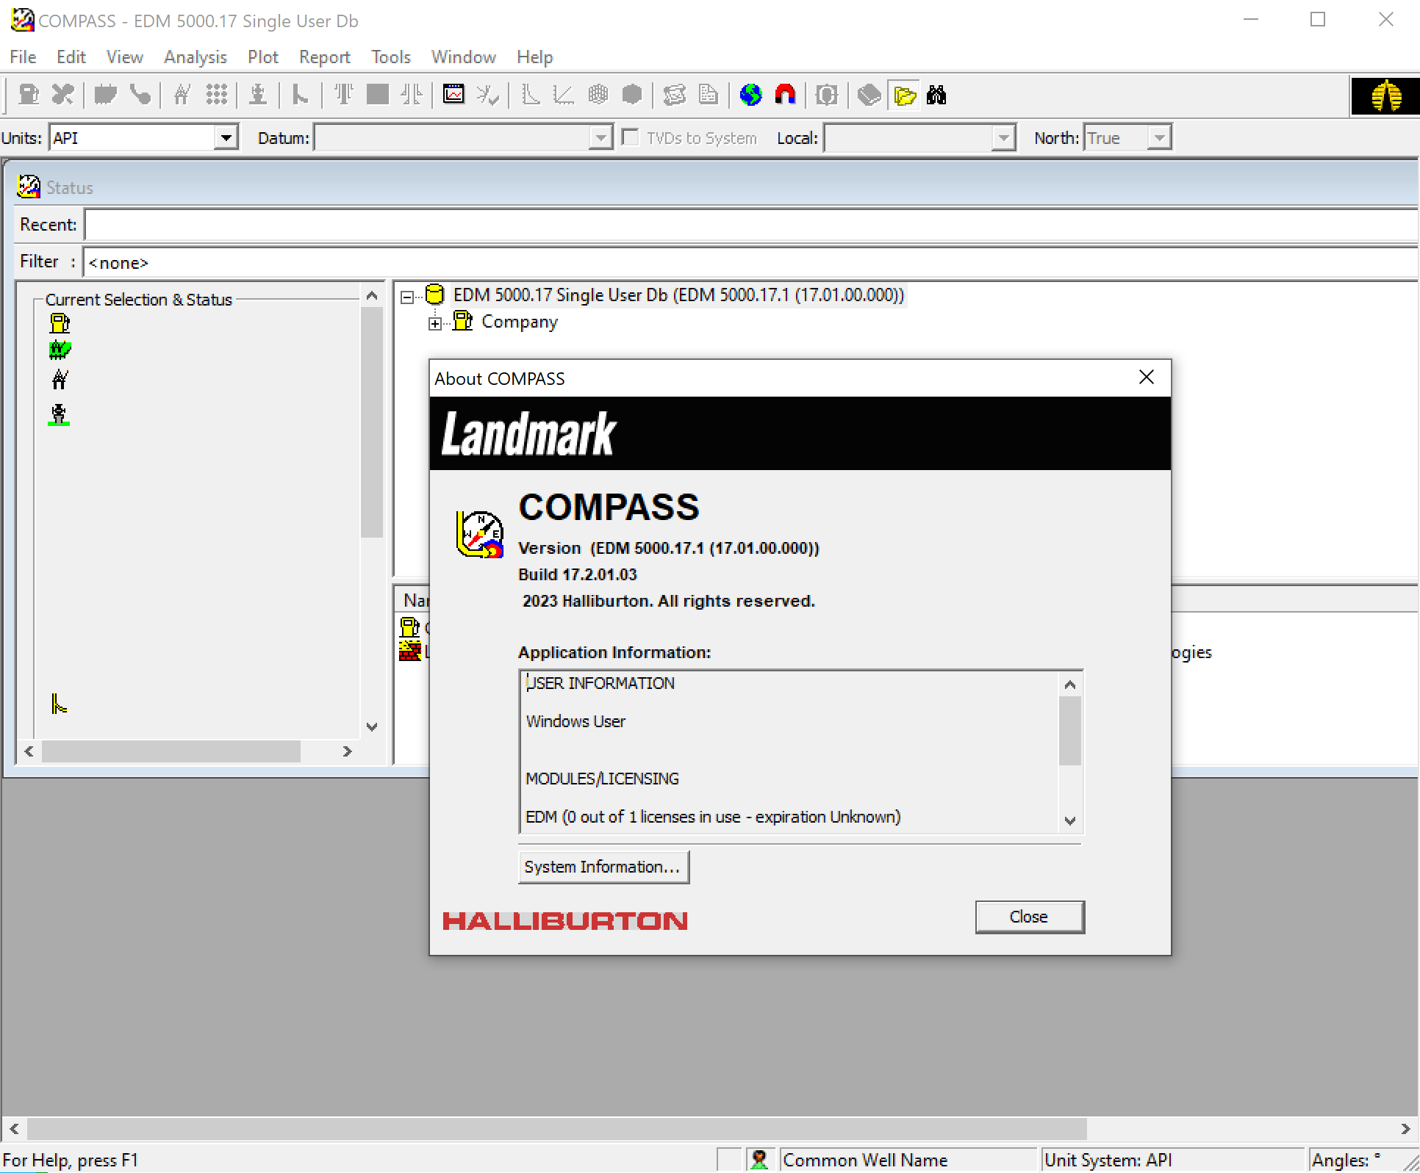Viewport: 1420px width, 1173px height.
Task: Click the Halliburton logo at toolbar right
Action: coord(1385,96)
